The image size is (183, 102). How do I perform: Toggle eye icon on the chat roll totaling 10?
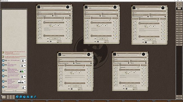(6, 81)
